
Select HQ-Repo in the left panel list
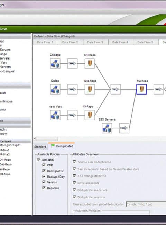point(5,174)
